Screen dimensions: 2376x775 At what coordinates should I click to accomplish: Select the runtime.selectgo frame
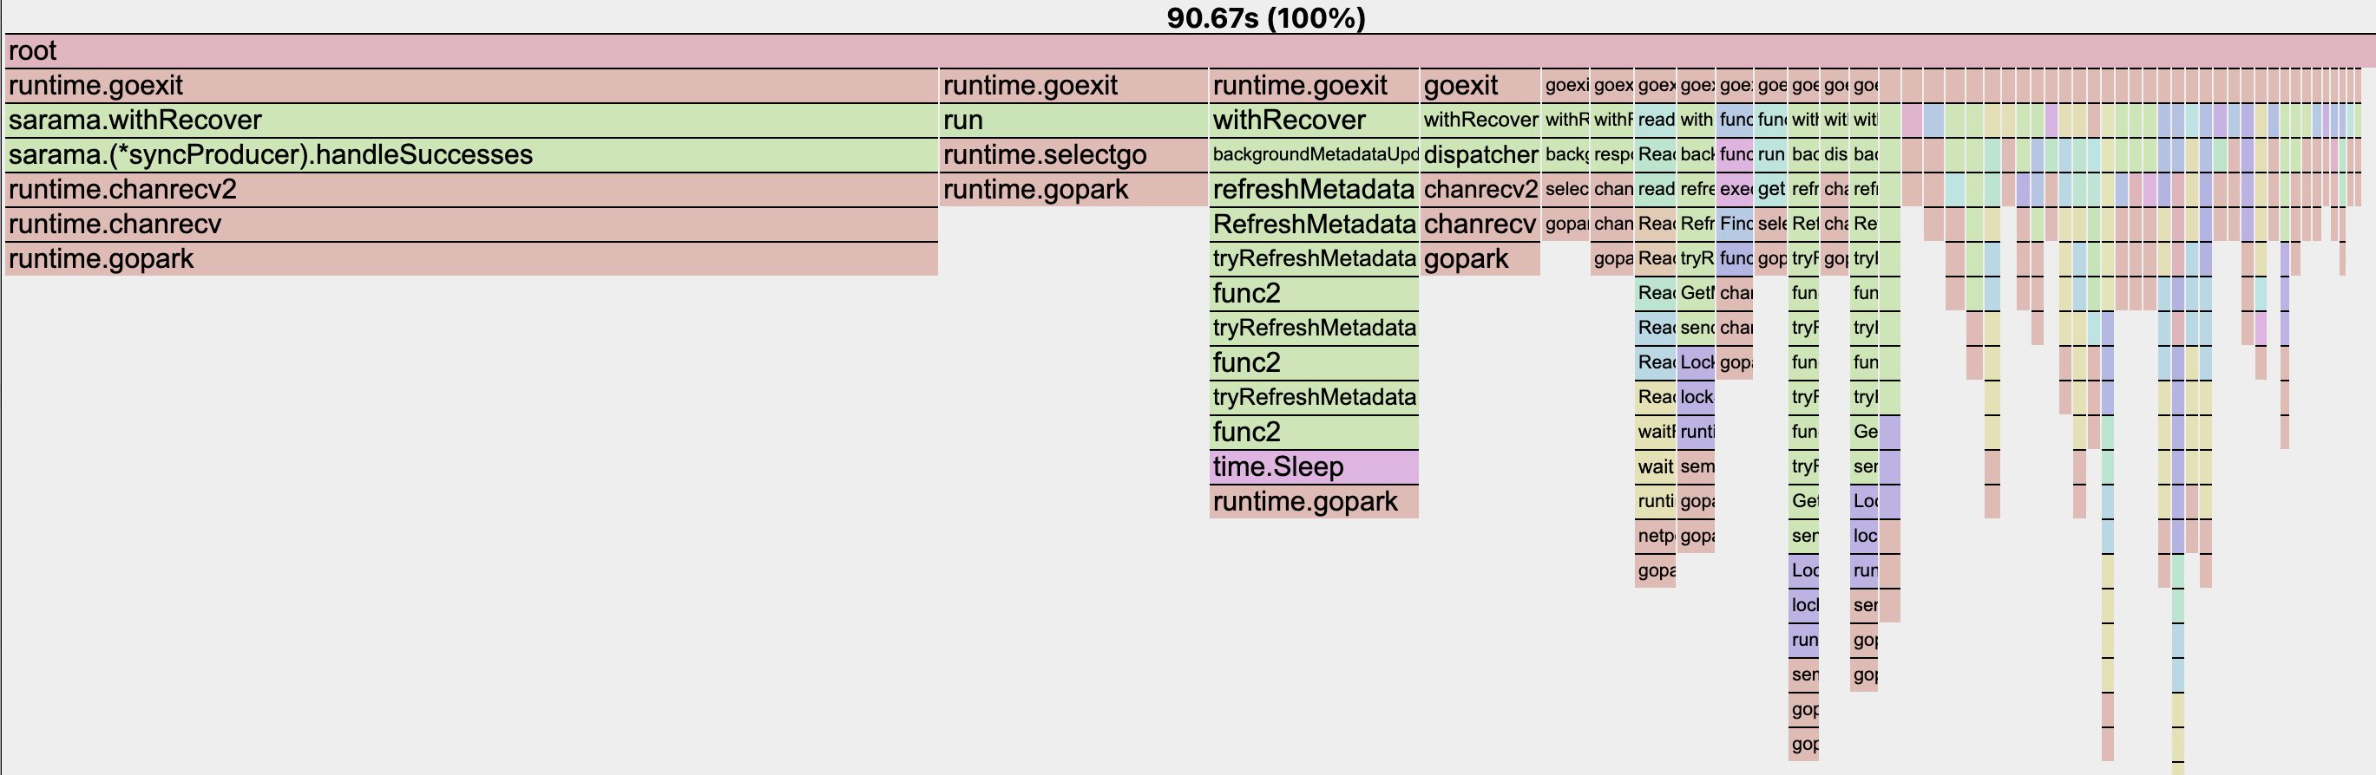pyautogui.click(x=1073, y=155)
